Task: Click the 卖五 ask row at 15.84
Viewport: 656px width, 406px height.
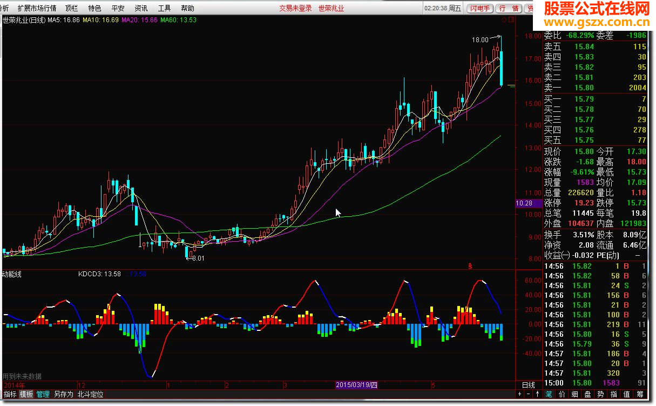Action: (x=595, y=46)
